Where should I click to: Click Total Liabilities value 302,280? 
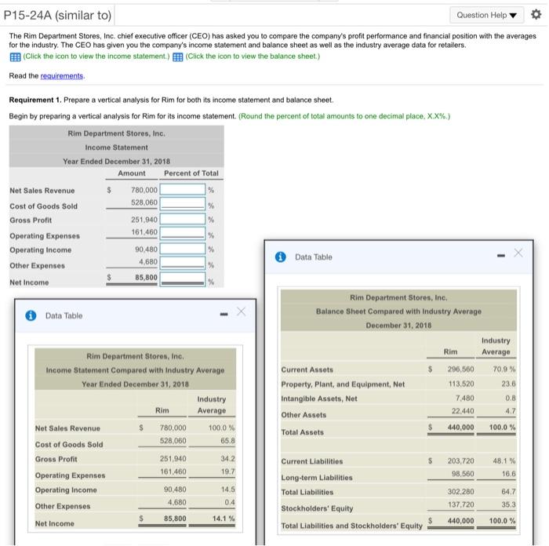tap(461, 492)
